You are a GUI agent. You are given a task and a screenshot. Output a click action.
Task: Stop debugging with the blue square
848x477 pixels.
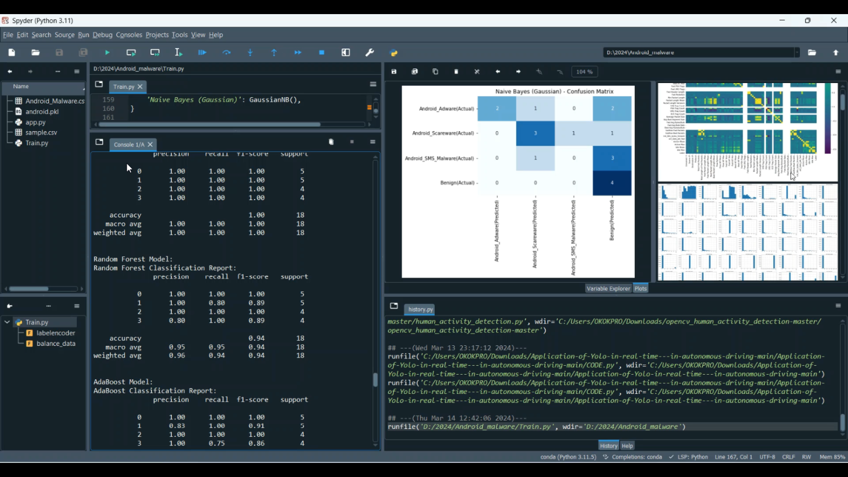[322, 53]
